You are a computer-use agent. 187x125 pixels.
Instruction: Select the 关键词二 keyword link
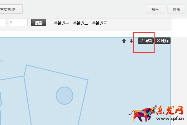point(80,23)
